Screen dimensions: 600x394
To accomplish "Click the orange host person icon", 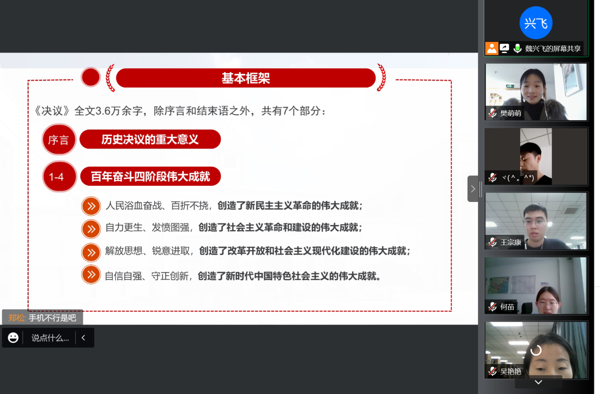I will [492, 48].
